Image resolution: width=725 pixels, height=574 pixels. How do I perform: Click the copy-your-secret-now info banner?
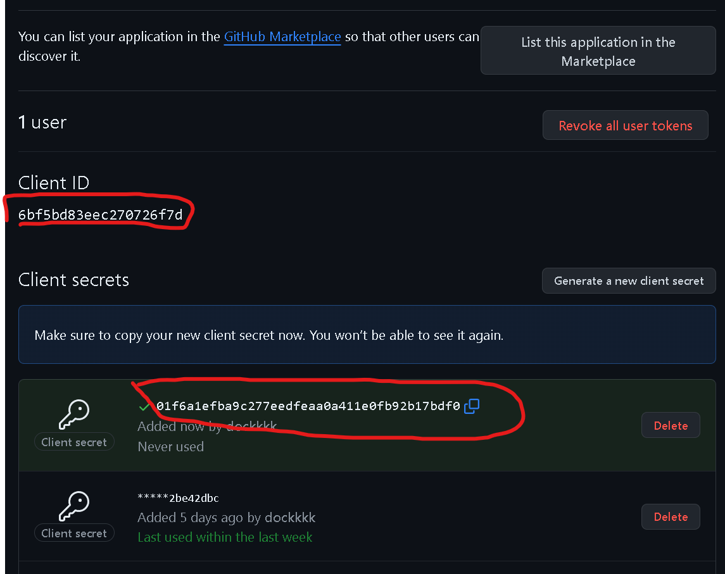(367, 335)
